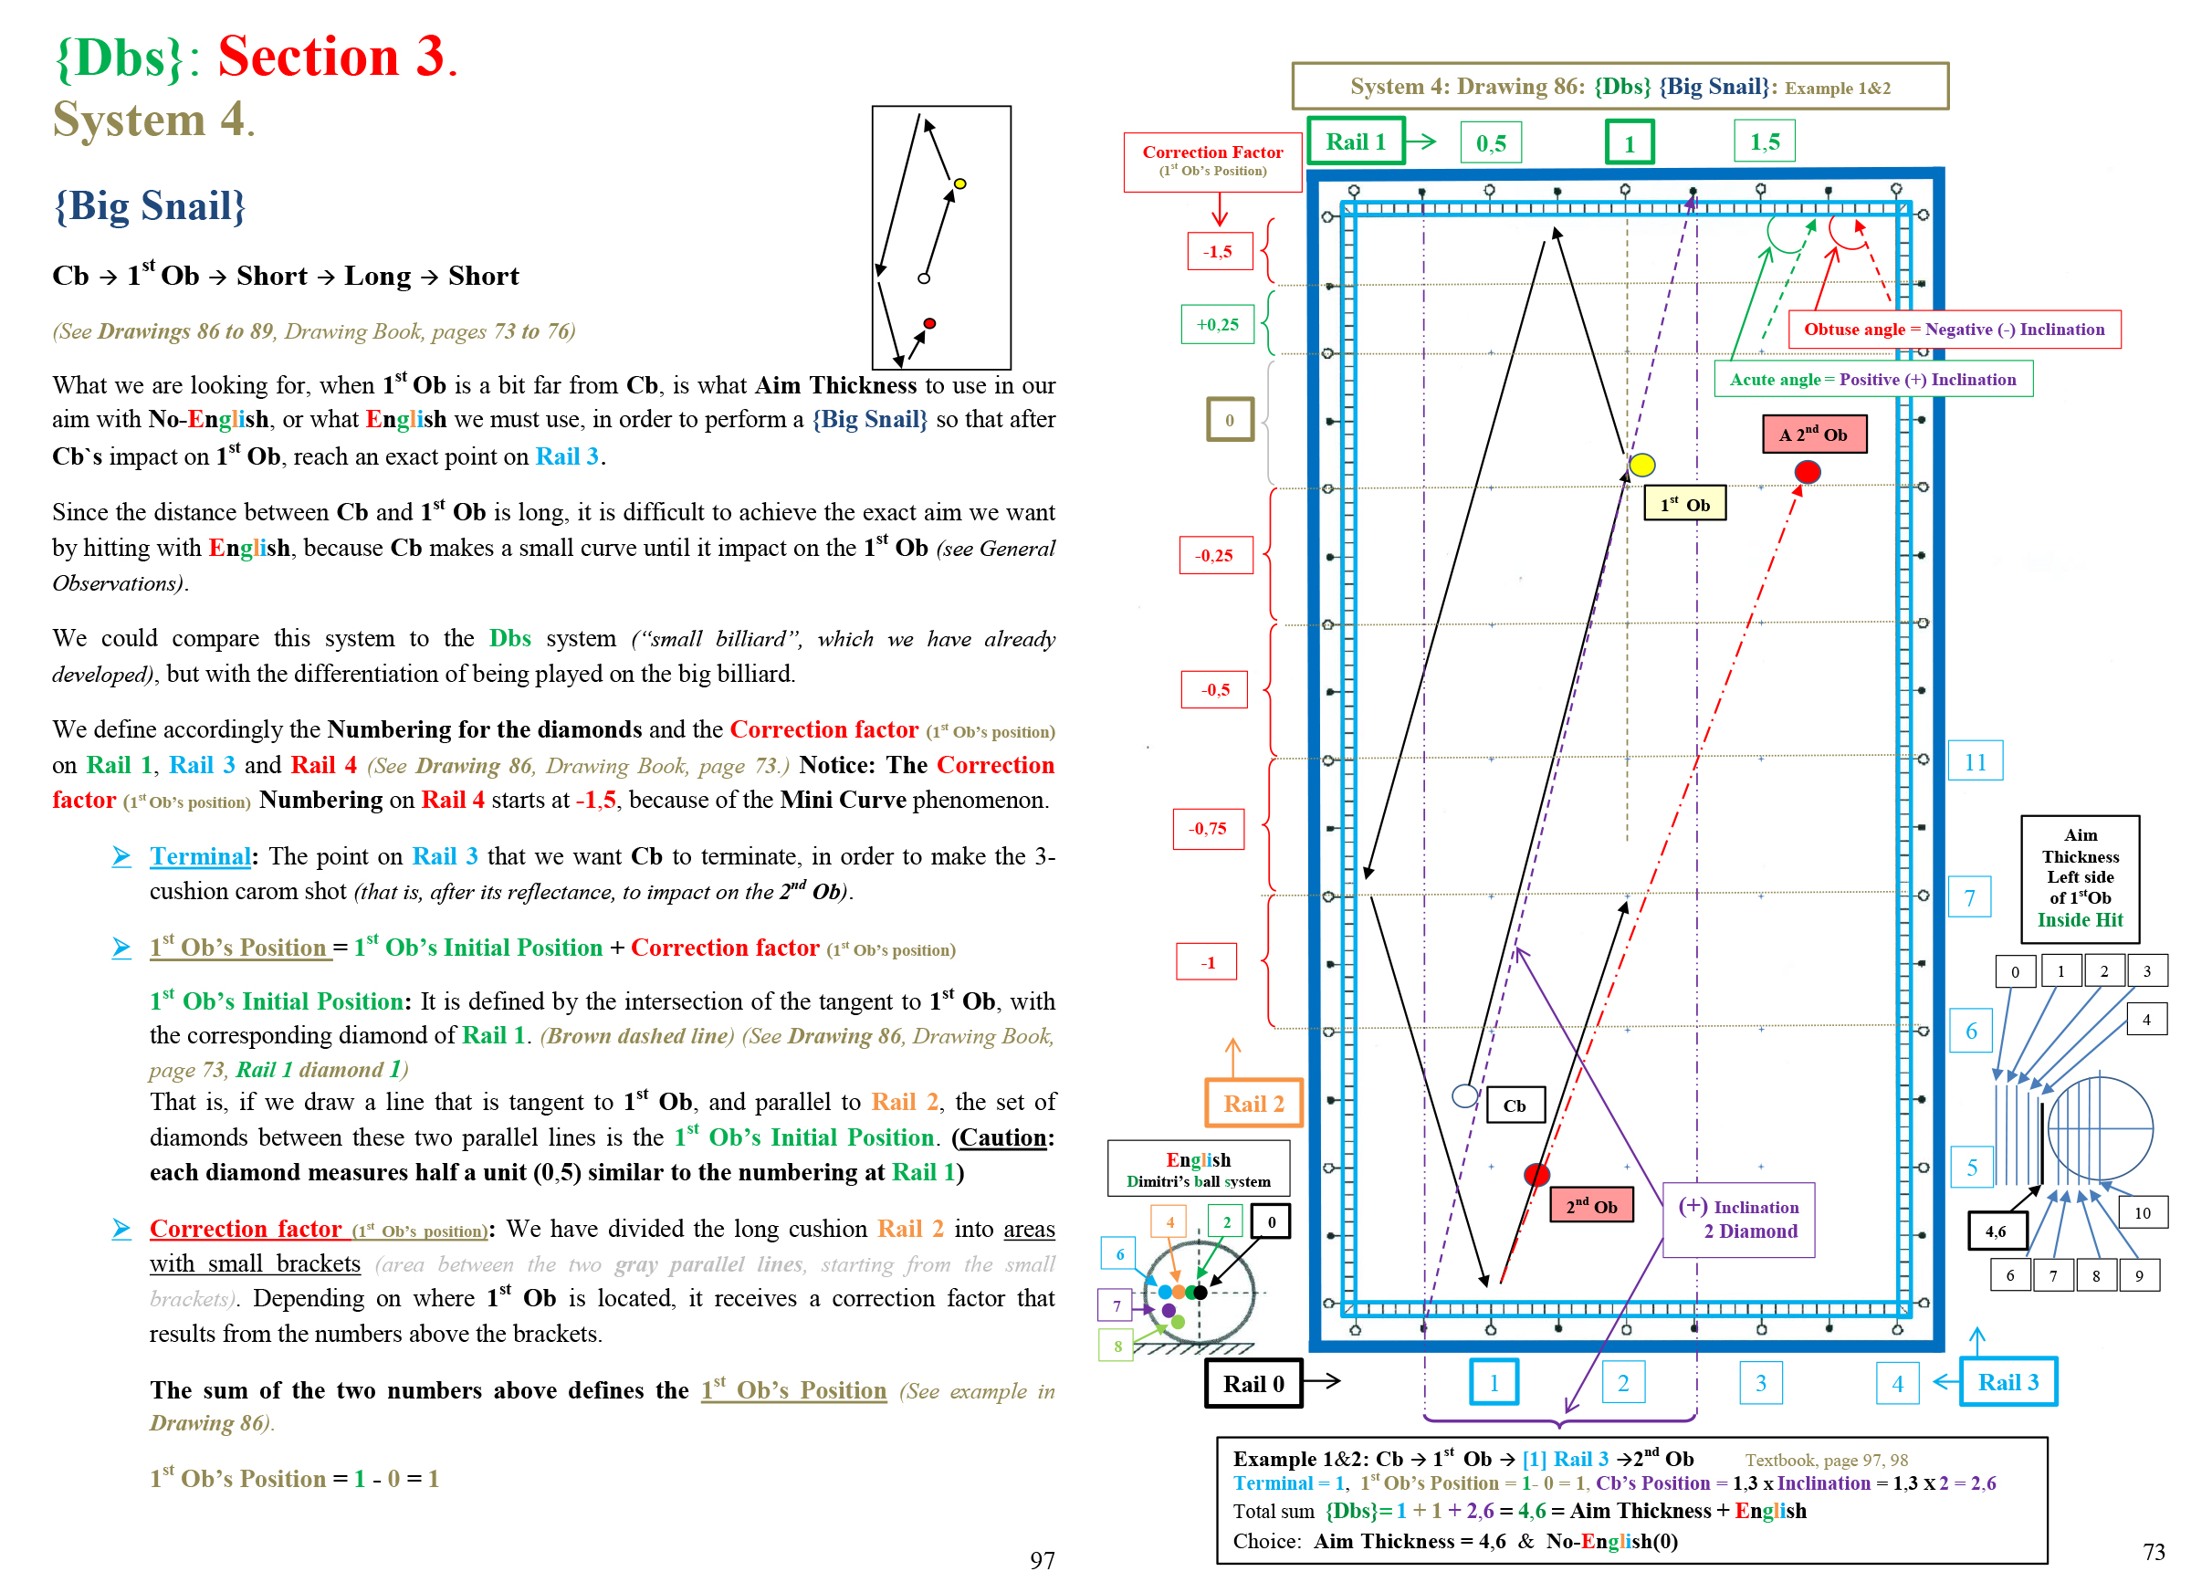Click the orange 'Rail 2' label box
The width and height of the screenshot is (2191, 1582).
tap(1254, 1103)
